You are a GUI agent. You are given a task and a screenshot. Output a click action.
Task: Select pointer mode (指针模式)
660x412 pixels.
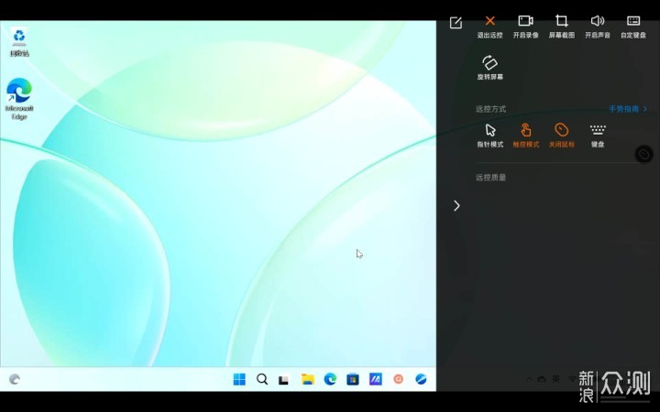489,136
